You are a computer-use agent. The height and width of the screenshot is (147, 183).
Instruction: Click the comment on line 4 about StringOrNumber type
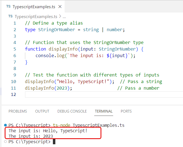(84, 43)
